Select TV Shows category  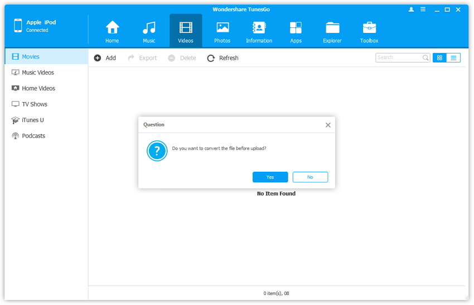(x=34, y=104)
